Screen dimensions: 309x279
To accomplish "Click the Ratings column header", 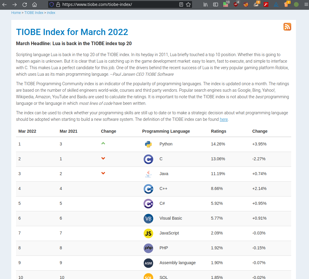I will click(219, 131).
